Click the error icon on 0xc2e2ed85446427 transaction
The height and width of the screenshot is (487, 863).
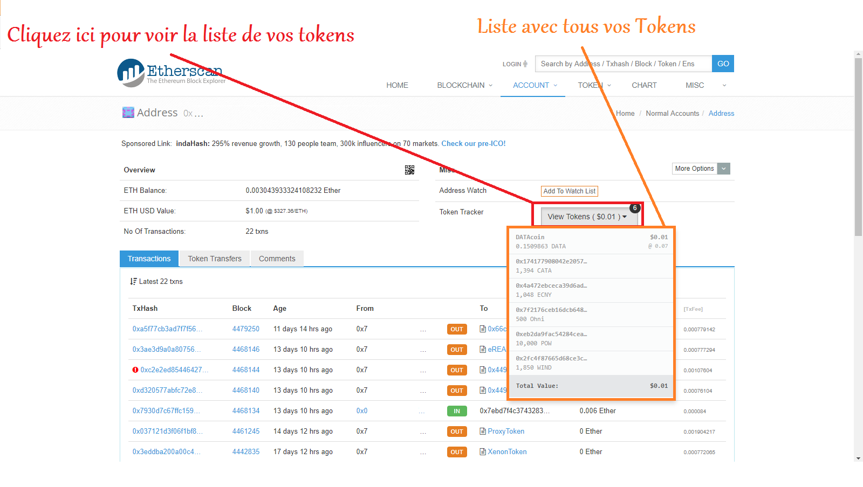135,370
